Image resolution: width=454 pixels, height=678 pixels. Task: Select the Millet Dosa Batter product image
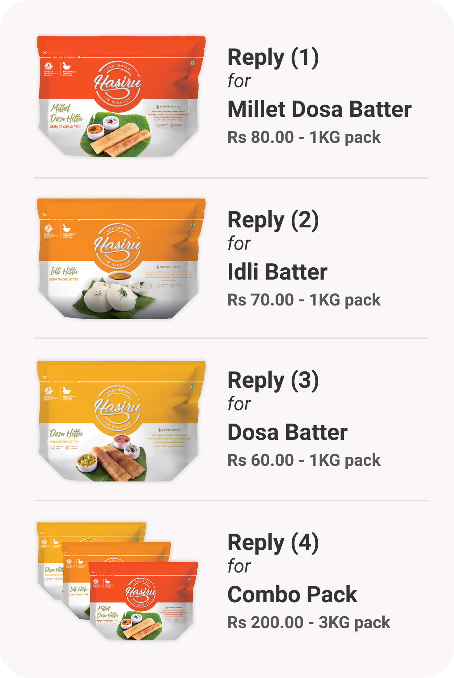point(121,96)
